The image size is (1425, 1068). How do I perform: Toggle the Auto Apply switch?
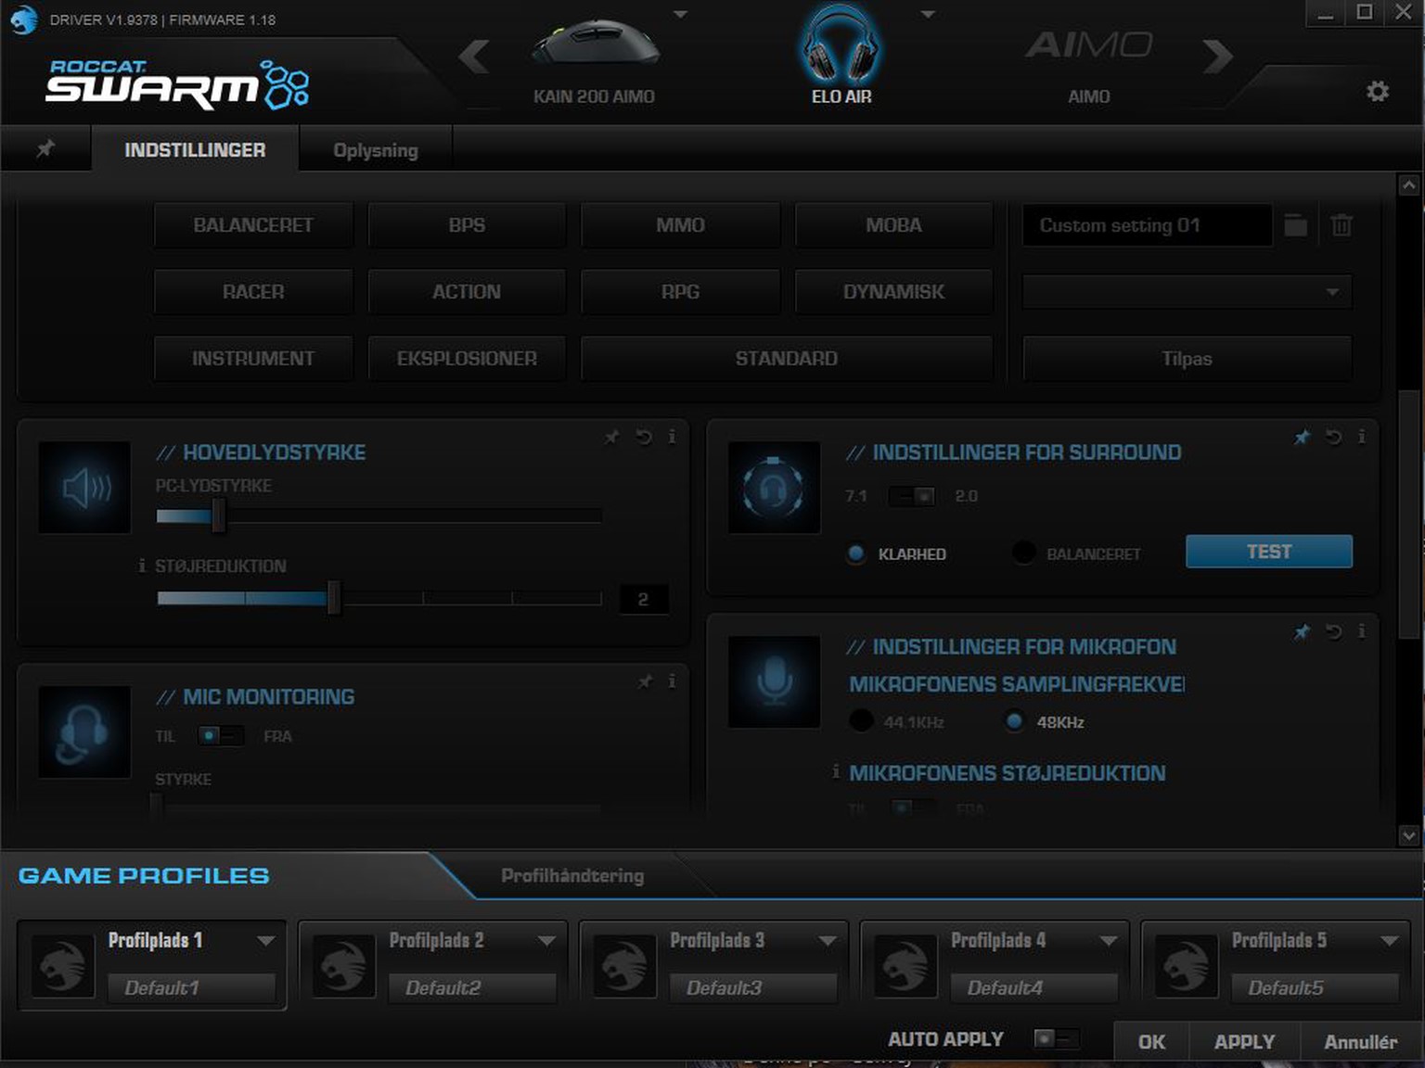click(x=1057, y=1038)
